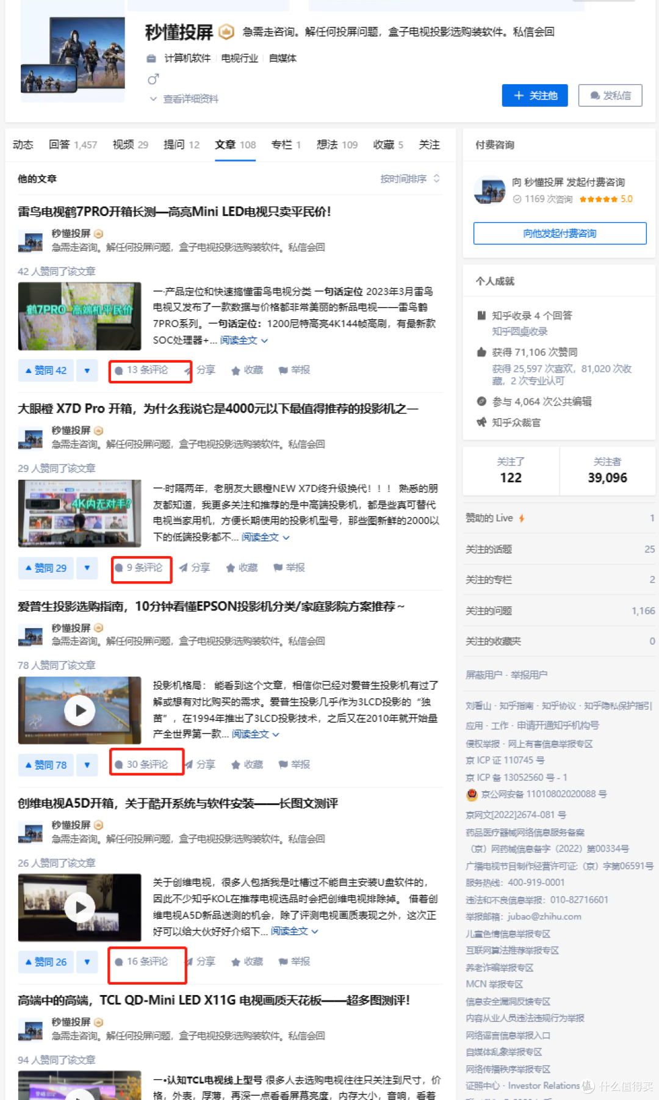
Task: Click the 鹤7PRO article thumbnail
Action: (x=79, y=316)
